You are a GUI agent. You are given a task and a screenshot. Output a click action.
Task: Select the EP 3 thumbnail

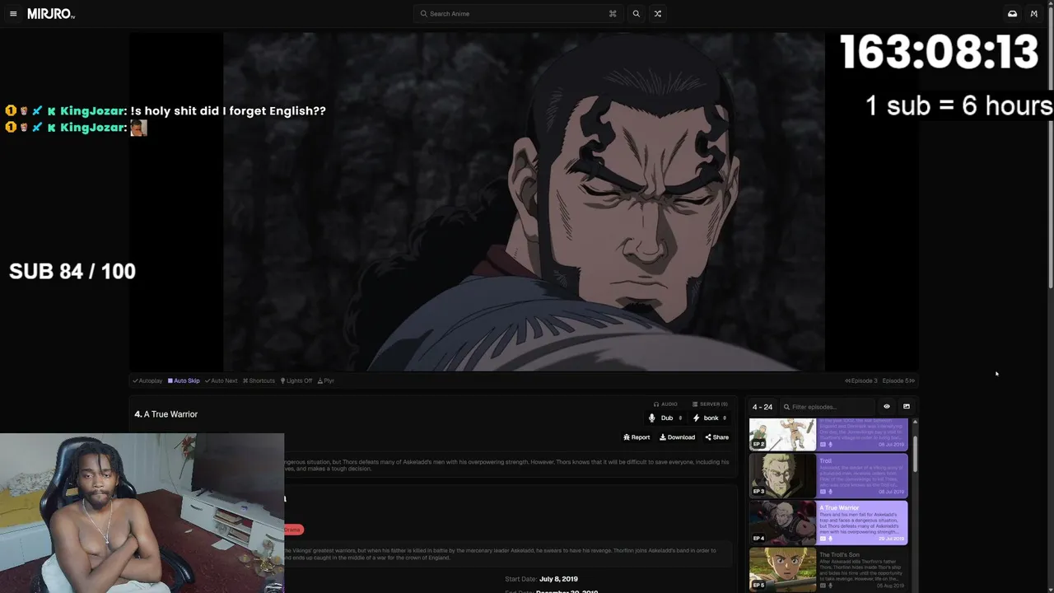click(782, 476)
